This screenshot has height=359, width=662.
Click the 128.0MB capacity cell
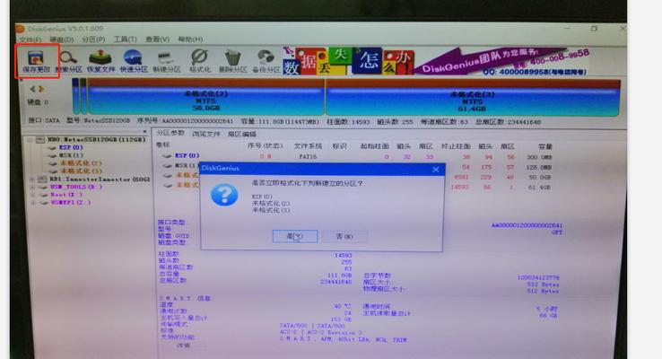coord(539,167)
